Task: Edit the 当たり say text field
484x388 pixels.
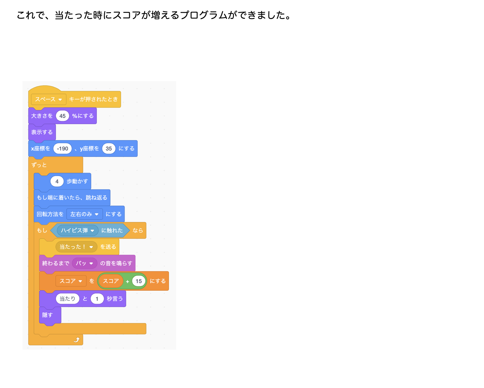Action: (67, 299)
